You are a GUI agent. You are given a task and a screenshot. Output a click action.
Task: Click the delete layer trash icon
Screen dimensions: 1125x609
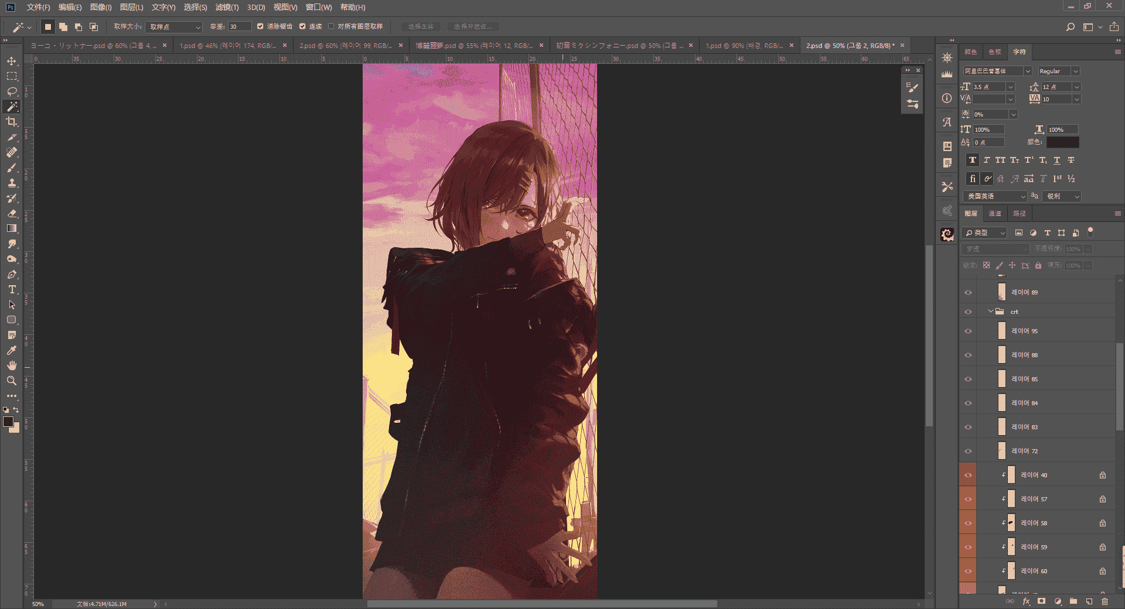pos(1105,601)
